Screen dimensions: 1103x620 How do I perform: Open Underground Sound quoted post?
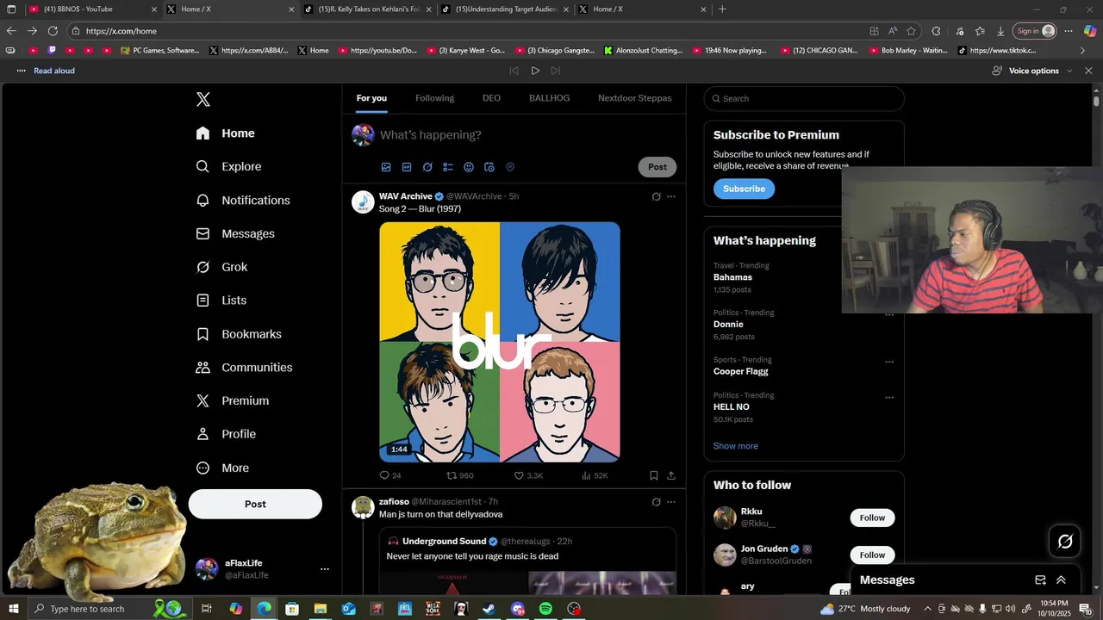(527, 561)
